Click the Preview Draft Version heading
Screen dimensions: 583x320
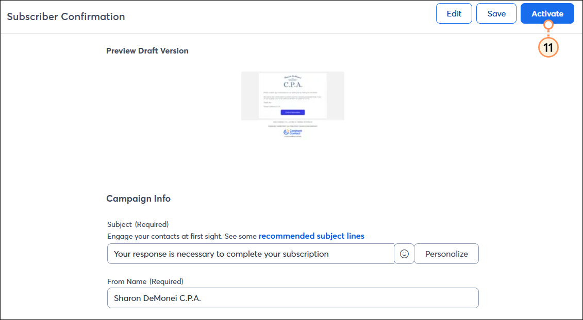(147, 50)
